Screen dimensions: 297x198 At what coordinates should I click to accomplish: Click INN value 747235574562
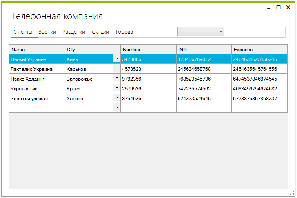point(204,88)
